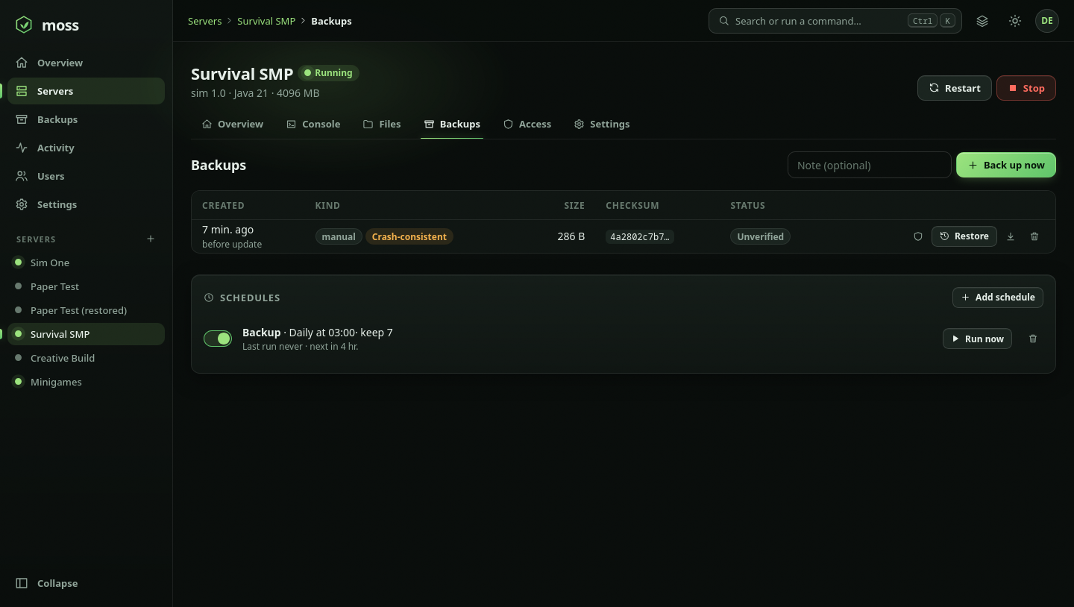Screen dimensions: 1074x607
Task: Click Add schedule button
Action: point(998,298)
